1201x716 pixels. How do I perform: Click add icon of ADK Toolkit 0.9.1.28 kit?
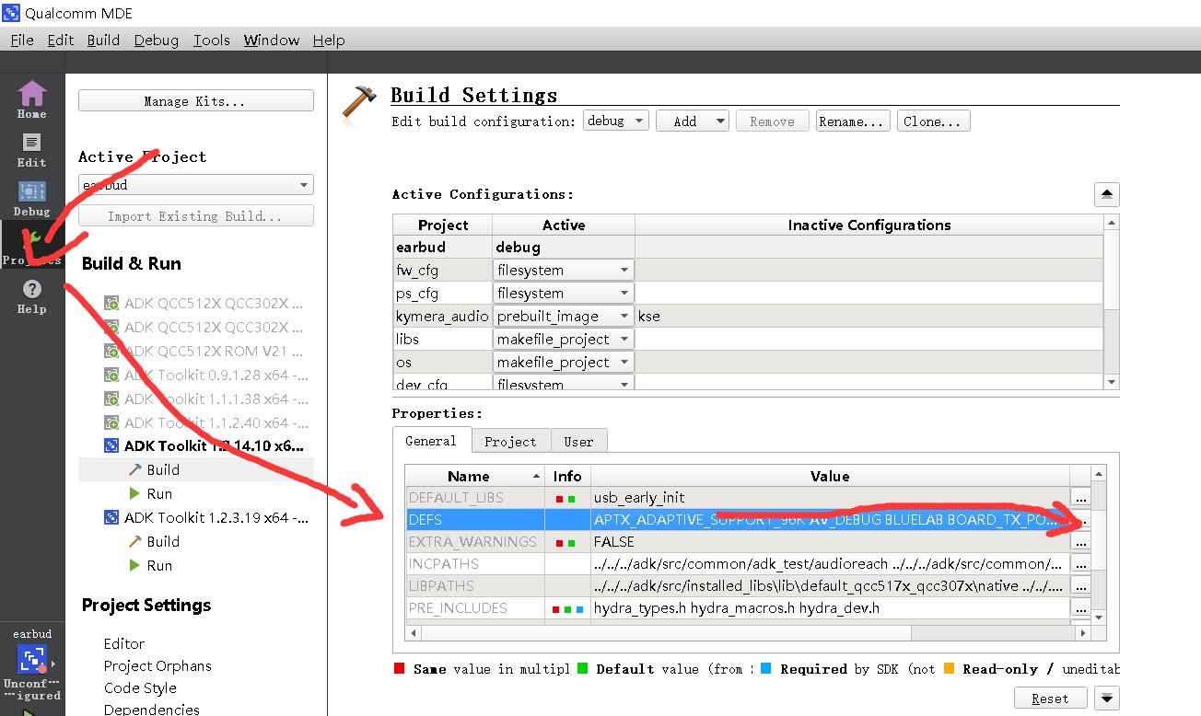pyautogui.click(x=111, y=375)
